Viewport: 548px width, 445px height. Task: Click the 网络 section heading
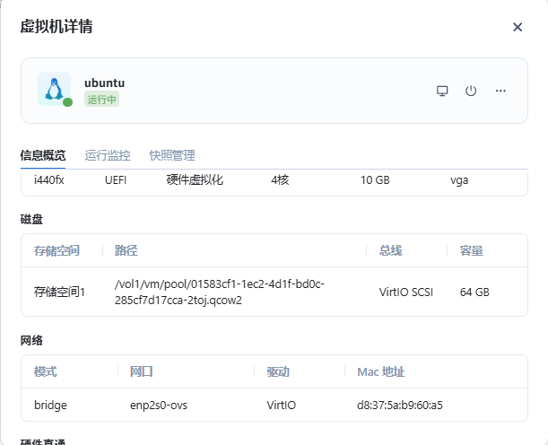(x=31, y=340)
